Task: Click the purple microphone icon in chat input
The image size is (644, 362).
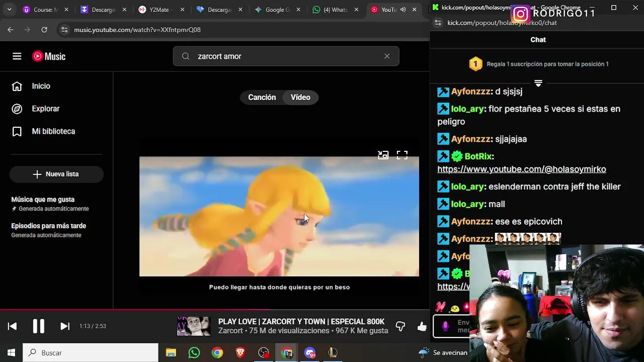Action: click(x=445, y=327)
